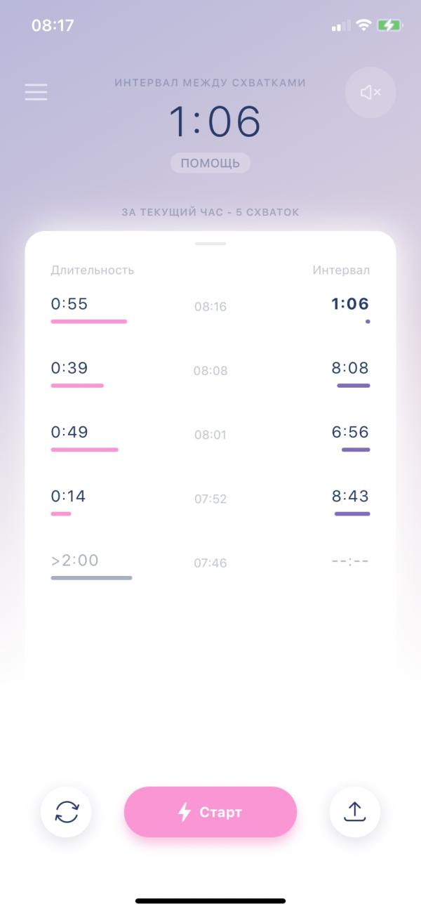Tap the reset refresh arrows icon
The height and width of the screenshot is (911, 421).
[x=66, y=812]
